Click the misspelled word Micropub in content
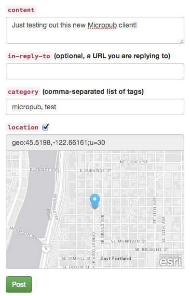Screen dimensions: 190x296 click(102, 26)
